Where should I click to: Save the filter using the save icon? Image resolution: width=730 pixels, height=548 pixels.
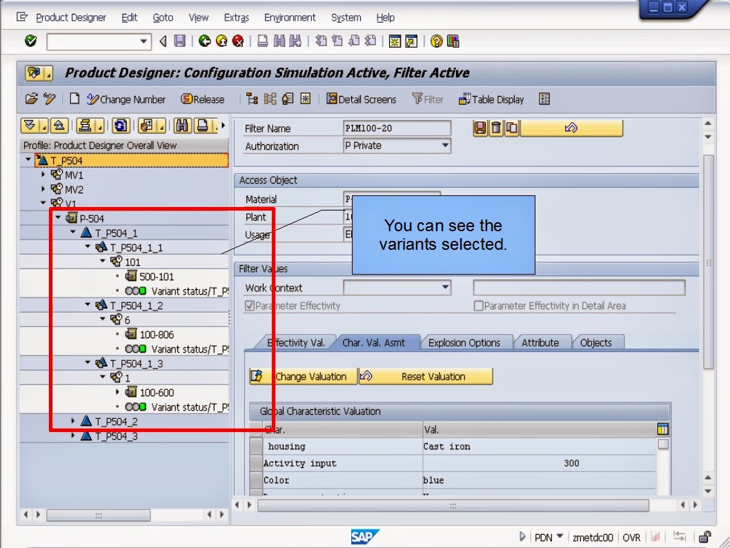(x=480, y=128)
